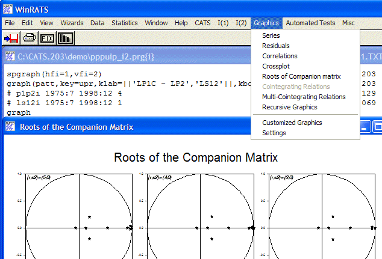Viewport: 382px width, 259px height.
Task: Open the Wizards menu
Action: (x=72, y=23)
